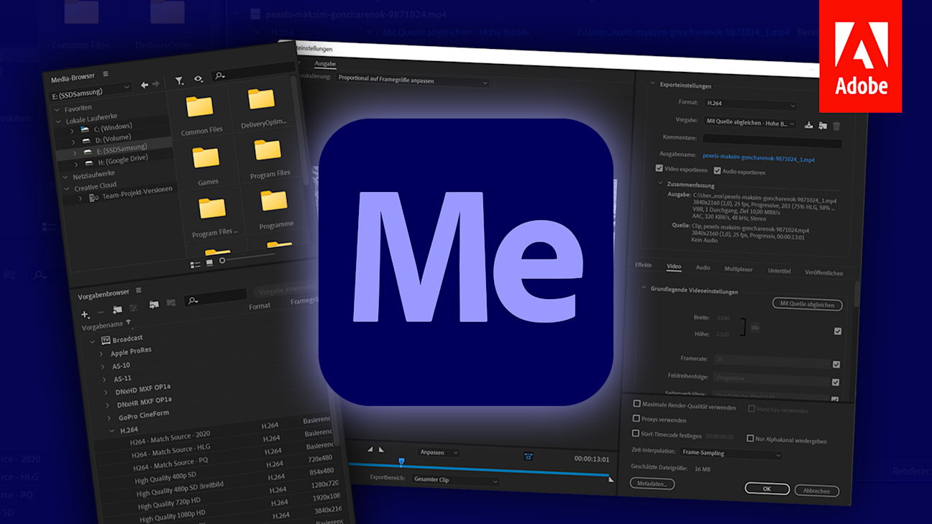932x524 pixels.
Task: Switch to the Audio tab in export settings
Action: [703, 267]
